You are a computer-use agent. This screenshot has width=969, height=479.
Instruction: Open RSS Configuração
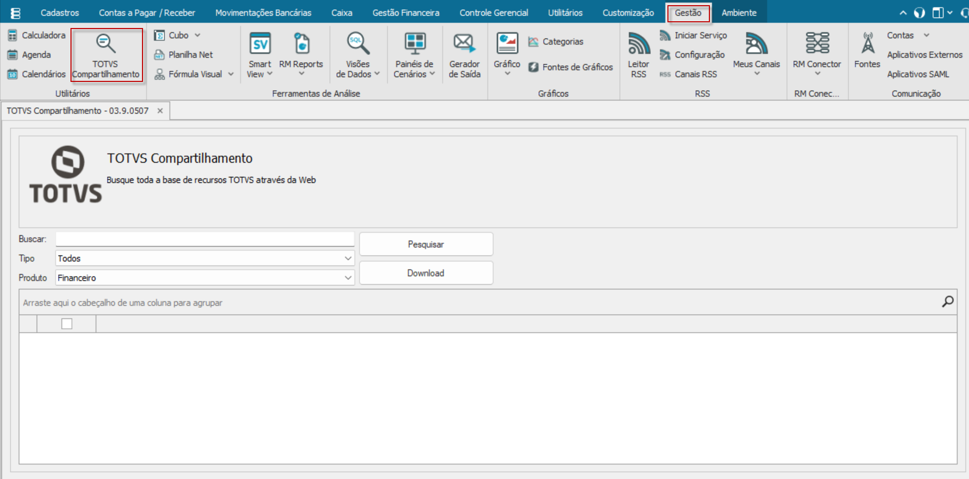tap(692, 54)
